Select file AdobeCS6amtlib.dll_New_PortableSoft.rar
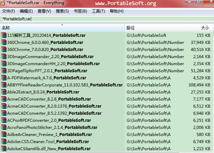This screenshot has width=214, height=153. 49,149
